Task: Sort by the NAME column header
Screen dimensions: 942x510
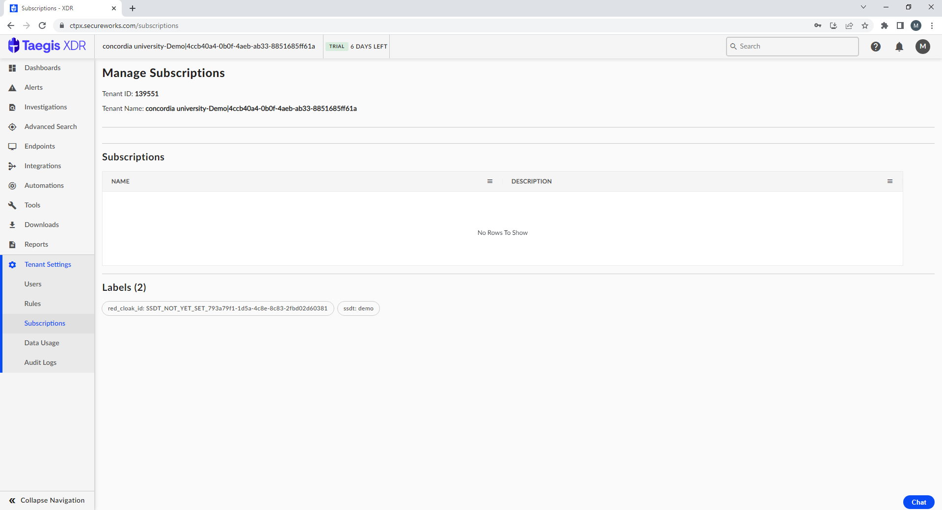Action: (x=120, y=181)
